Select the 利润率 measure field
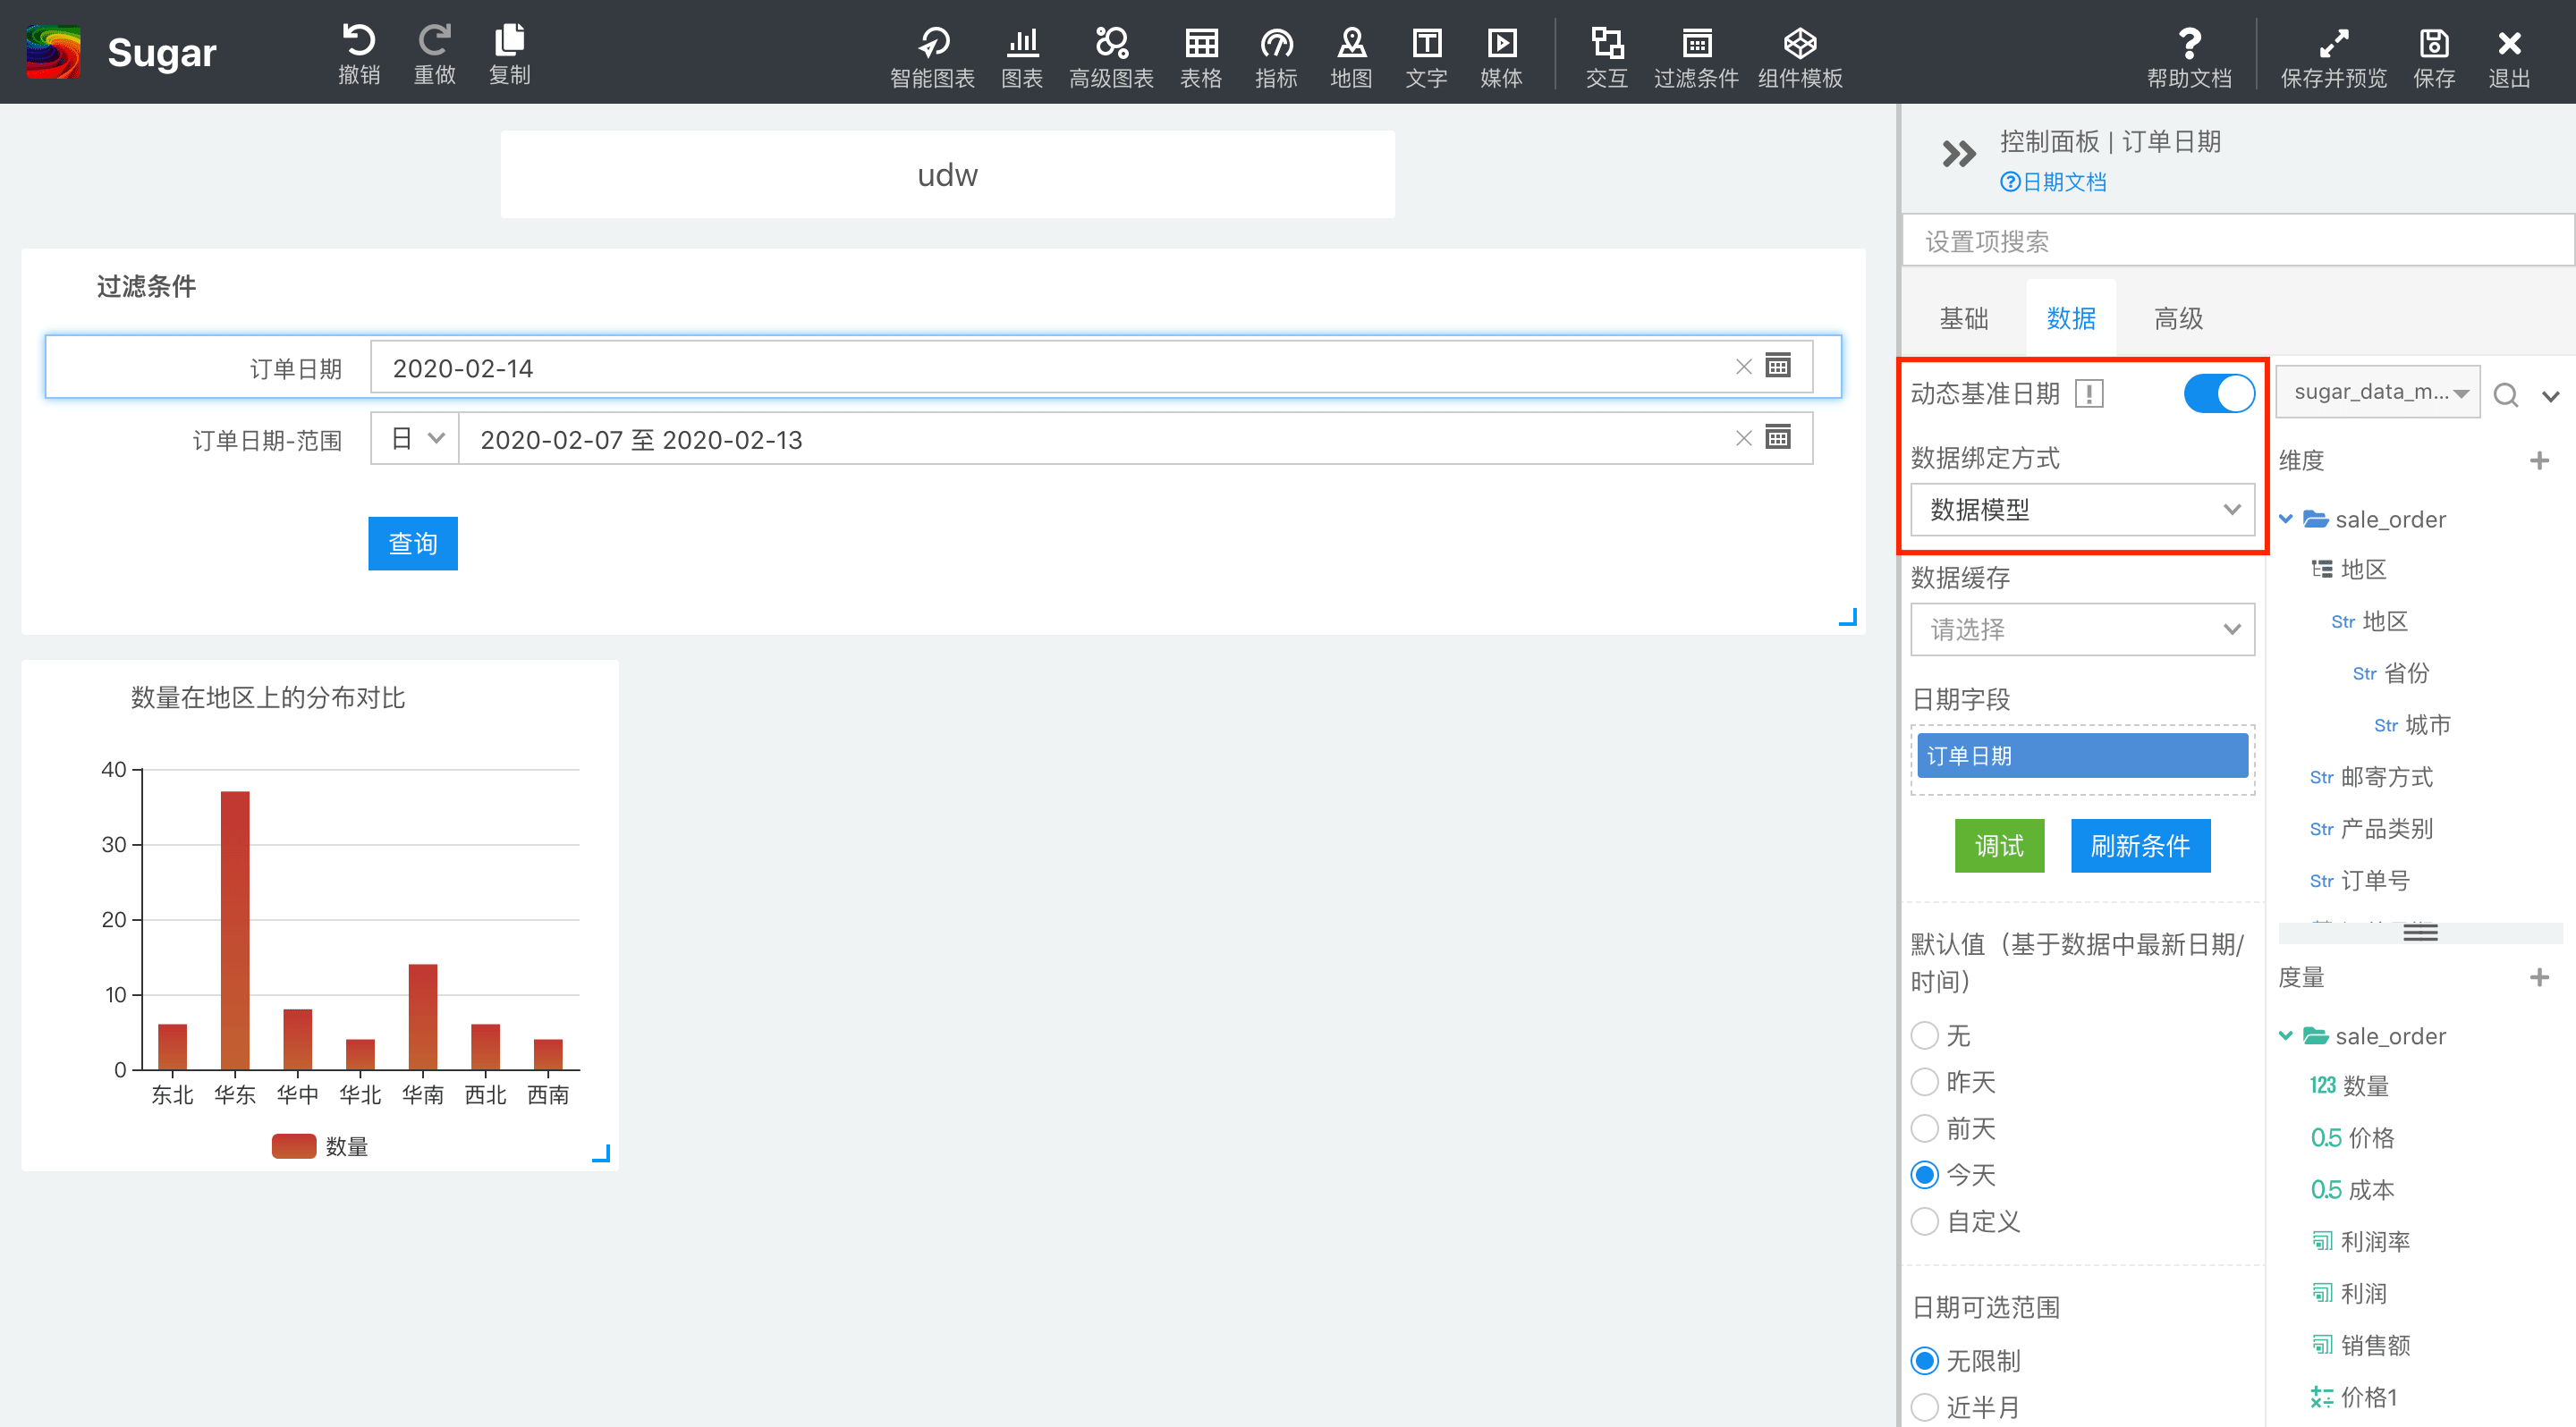 [2360, 1241]
